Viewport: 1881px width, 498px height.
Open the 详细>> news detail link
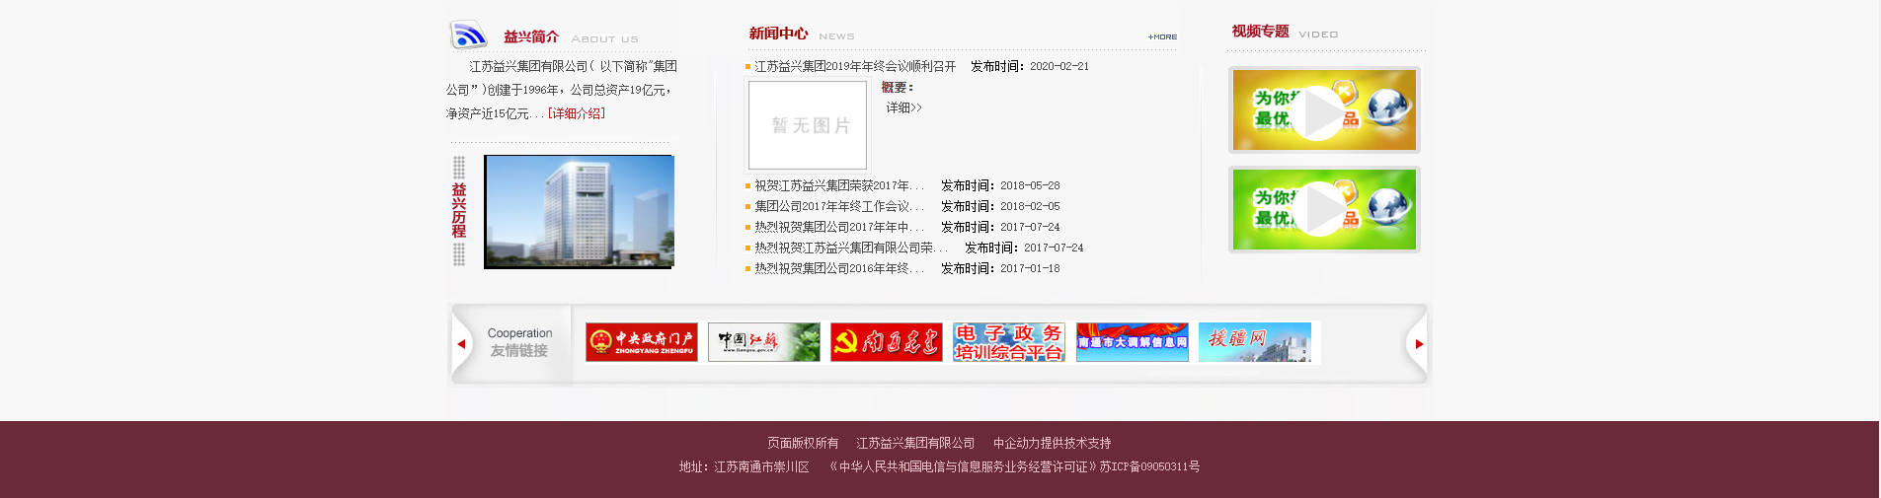coord(903,107)
